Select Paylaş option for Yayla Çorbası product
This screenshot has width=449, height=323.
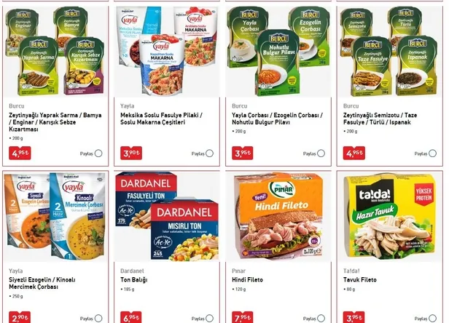tap(321, 153)
